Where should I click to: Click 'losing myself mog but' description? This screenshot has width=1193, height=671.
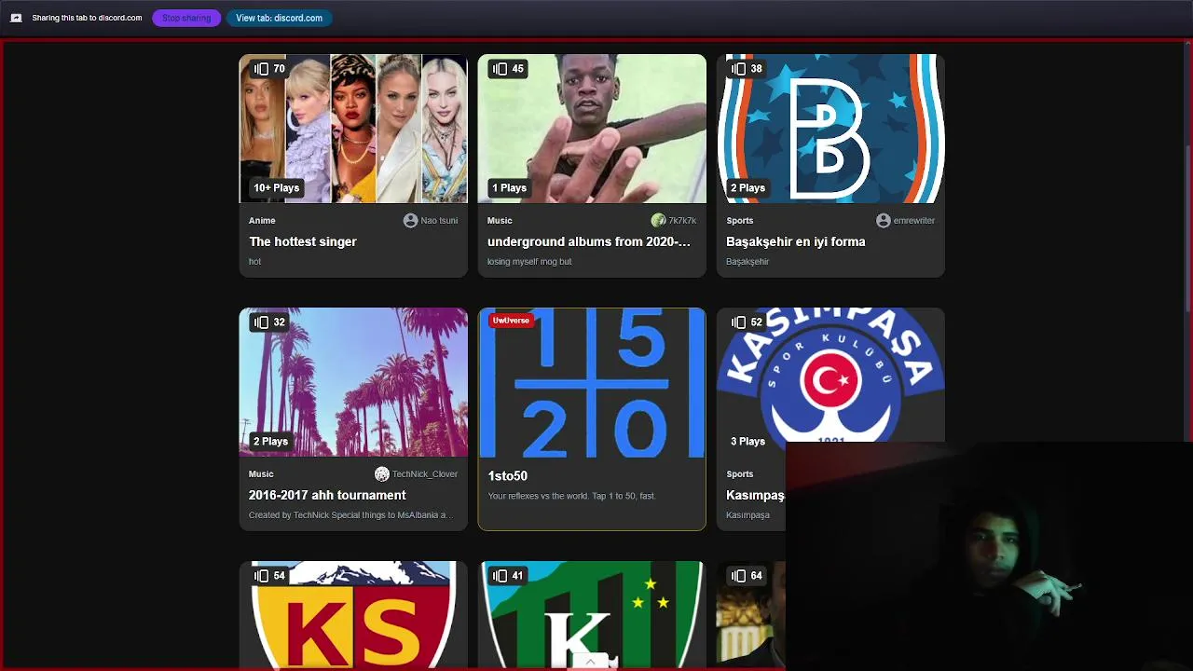coord(529,262)
